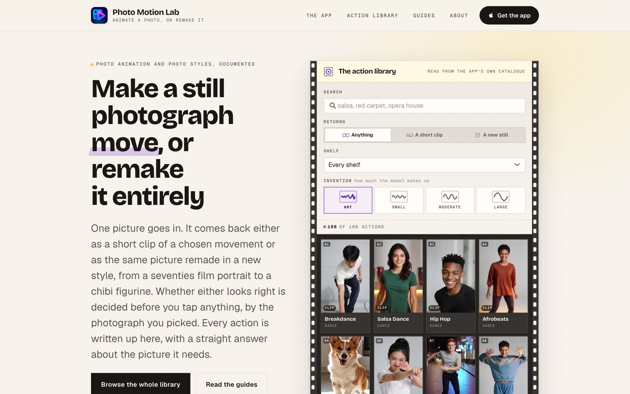
Task: Choose A new still returns option
Action: pos(491,135)
